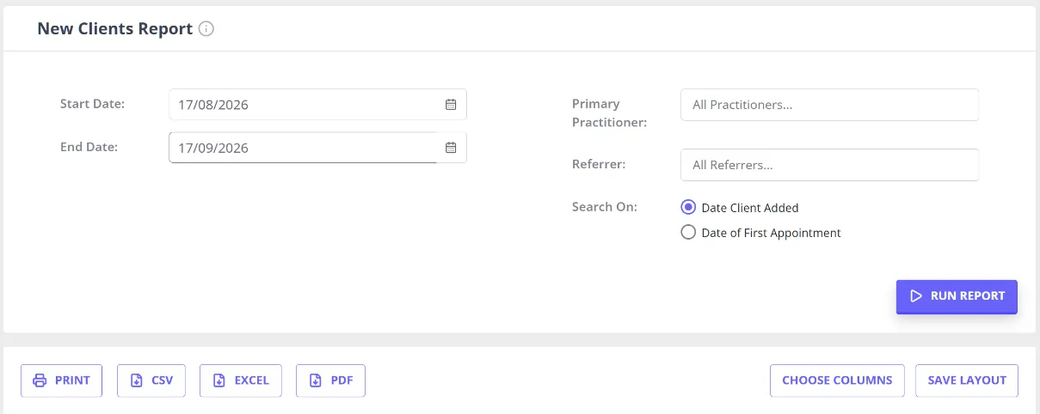The height and width of the screenshot is (414, 1040).
Task: Click the New Clients Report heading
Action: [115, 28]
